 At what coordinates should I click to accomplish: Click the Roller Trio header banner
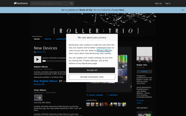[93, 25]
